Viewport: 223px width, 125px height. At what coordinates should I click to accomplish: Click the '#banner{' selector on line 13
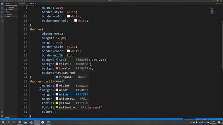[x=36, y=29]
